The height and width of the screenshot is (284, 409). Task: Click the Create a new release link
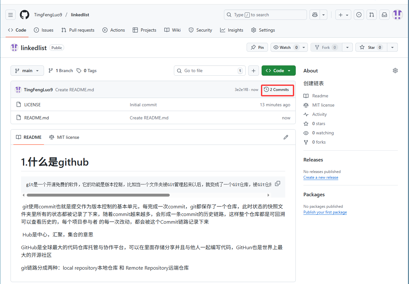coord(321,177)
